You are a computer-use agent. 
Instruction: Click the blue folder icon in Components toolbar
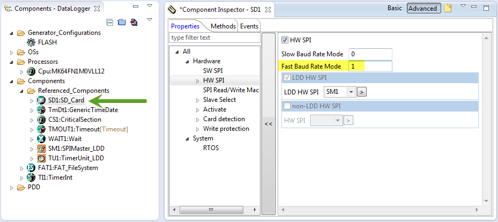(x=122, y=23)
